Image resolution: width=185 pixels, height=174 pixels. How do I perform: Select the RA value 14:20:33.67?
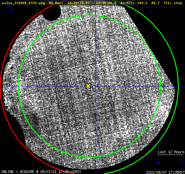[79, 3]
